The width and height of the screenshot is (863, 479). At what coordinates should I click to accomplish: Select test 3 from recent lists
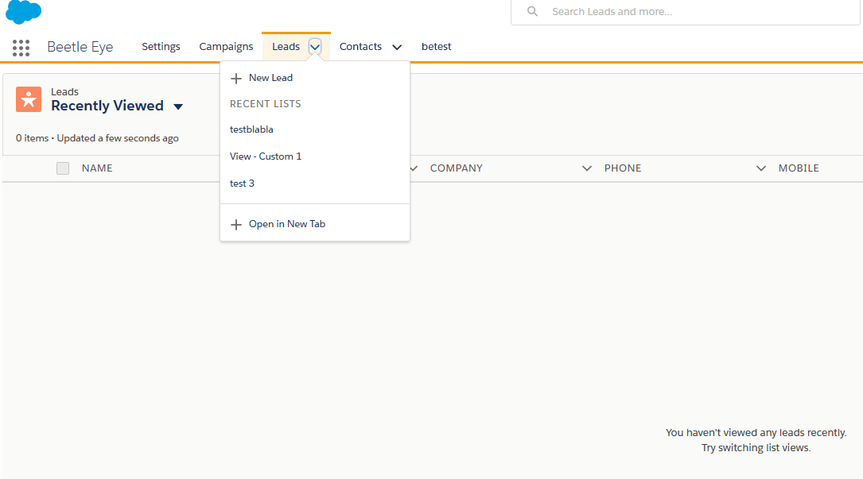pos(242,183)
